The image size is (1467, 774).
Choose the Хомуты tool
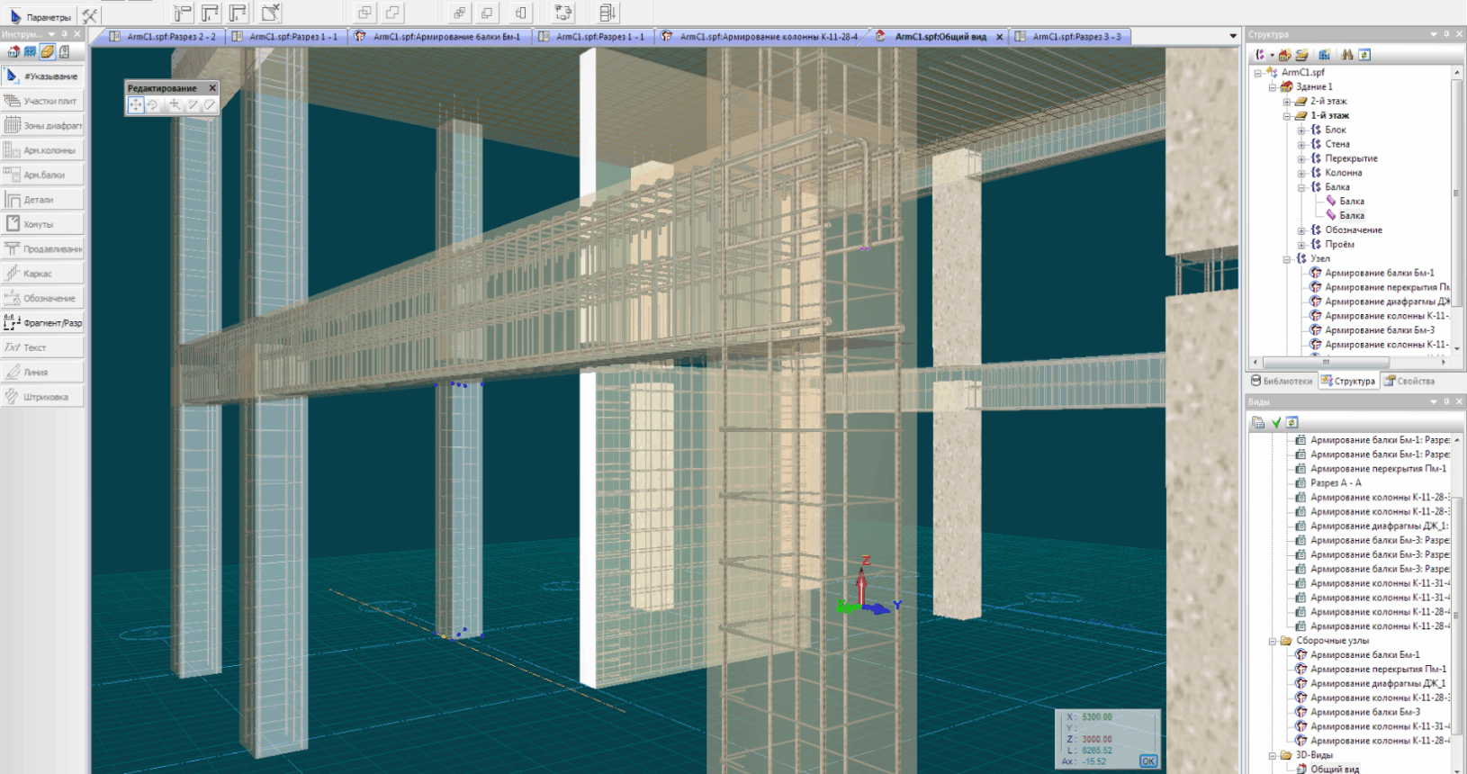[42, 224]
